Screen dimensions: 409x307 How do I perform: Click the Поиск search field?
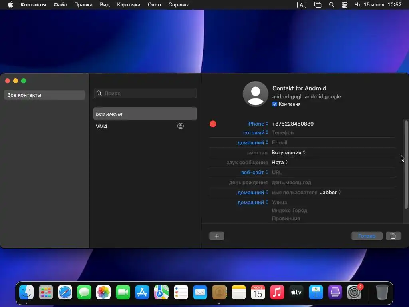145,93
